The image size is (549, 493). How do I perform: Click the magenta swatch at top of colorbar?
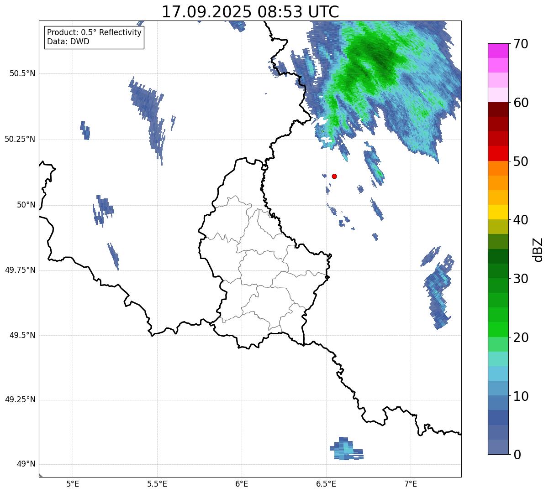(x=498, y=51)
